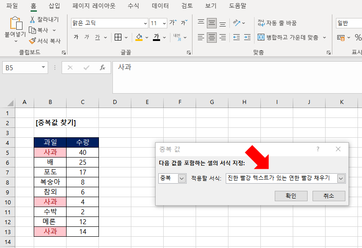Viewport: 362px width, 248px height.
Task: Toggle middle vertical alignment
Action: [x=212, y=23]
